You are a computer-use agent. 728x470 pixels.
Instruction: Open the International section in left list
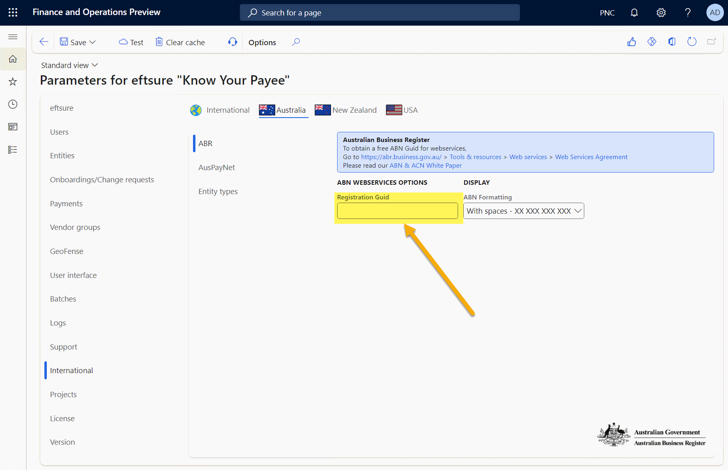pyautogui.click(x=72, y=371)
